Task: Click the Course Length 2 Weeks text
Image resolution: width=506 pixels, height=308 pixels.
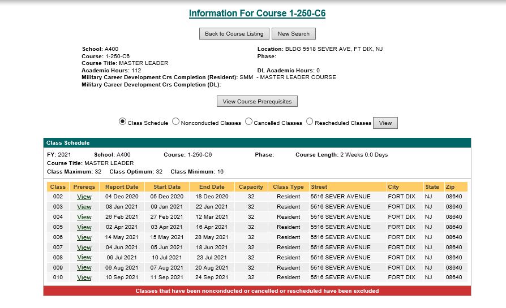Action: tap(342, 155)
